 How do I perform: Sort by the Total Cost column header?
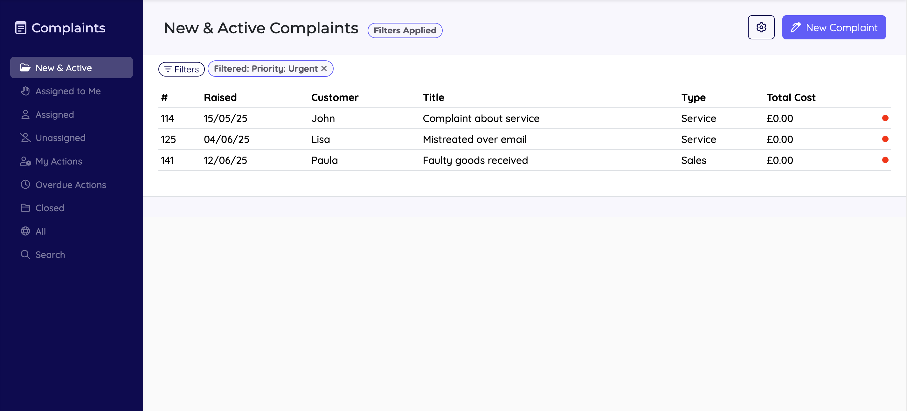[x=791, y=98]
